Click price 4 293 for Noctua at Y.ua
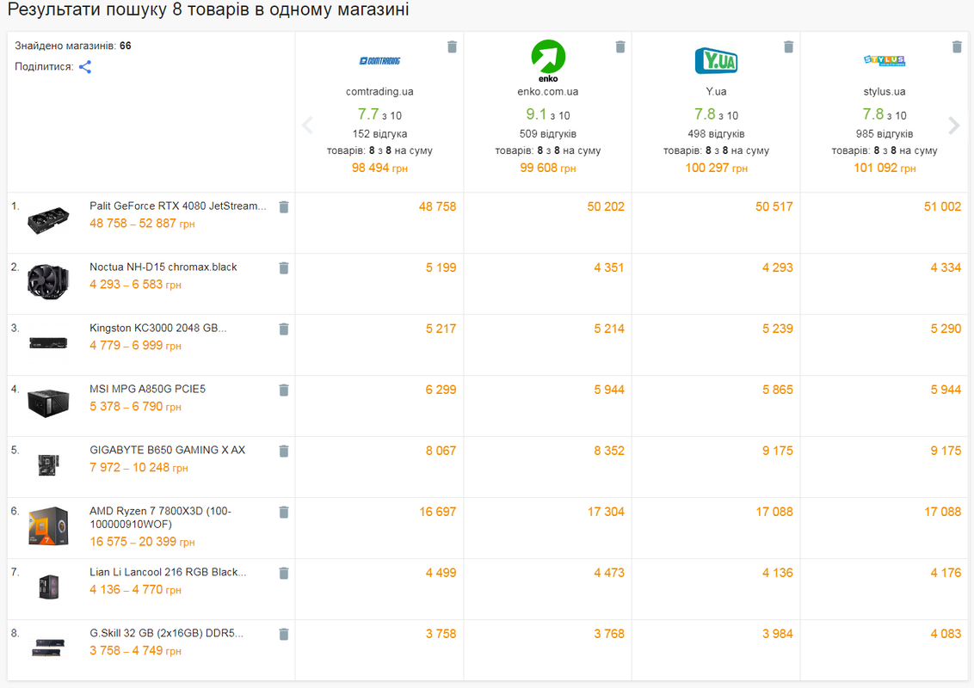 click(x=778, y=267)
